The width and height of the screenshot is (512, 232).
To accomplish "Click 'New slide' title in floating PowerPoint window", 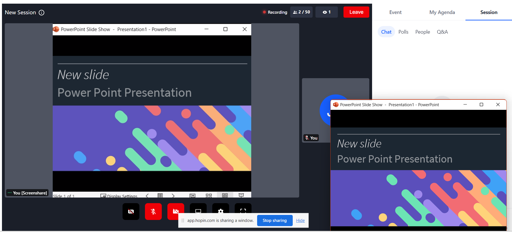I will (359, 144).
